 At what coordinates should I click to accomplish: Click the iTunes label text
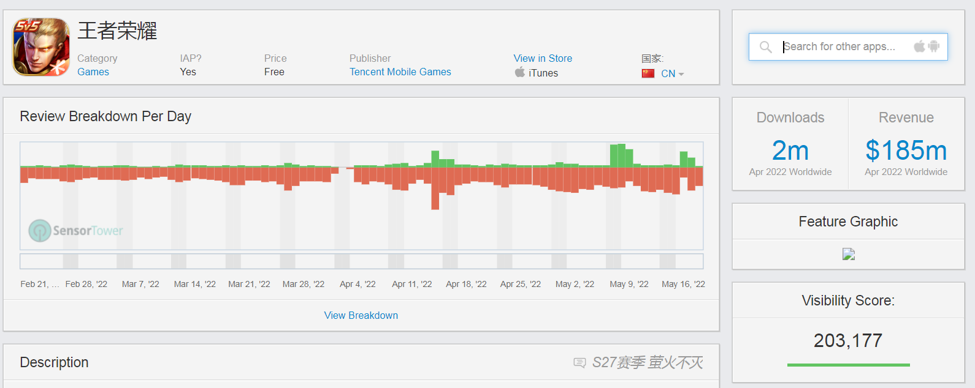pos(543,73)
